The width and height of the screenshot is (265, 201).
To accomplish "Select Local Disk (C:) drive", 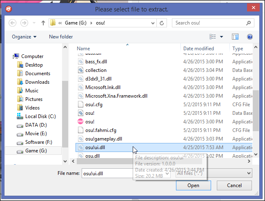I will coord(40,116).
